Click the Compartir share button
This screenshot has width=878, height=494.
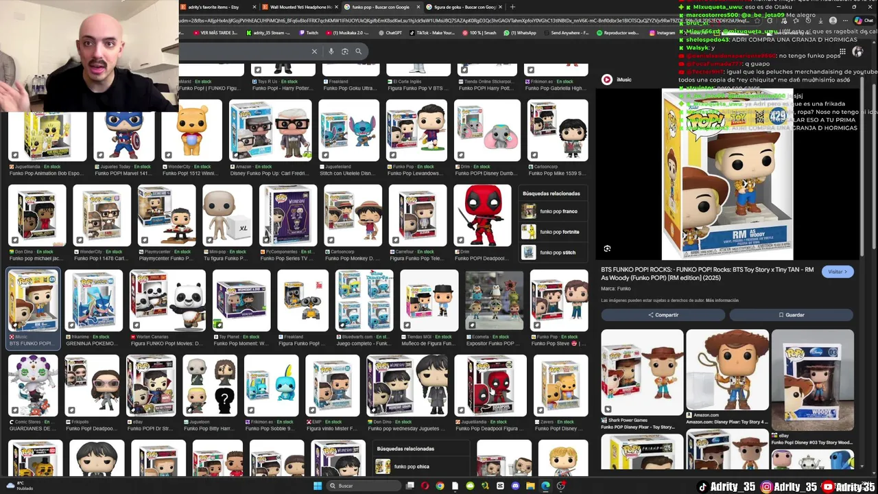(663, 315)
